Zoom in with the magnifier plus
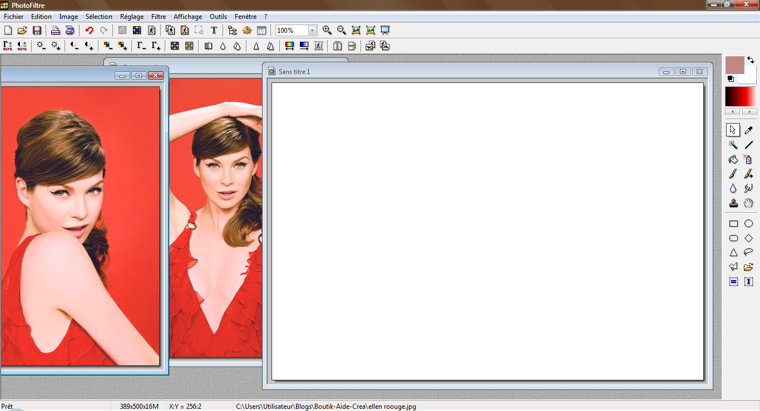 [327, 31]
